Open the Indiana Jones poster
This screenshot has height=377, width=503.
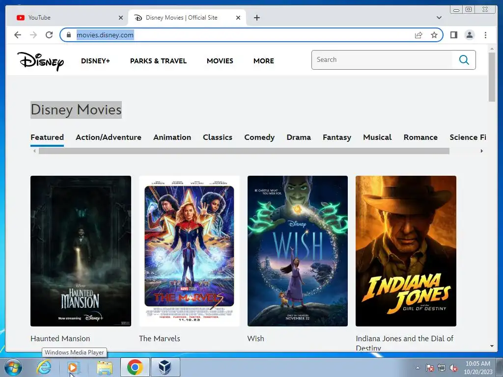pyautogui.click(x=406, y=251)
